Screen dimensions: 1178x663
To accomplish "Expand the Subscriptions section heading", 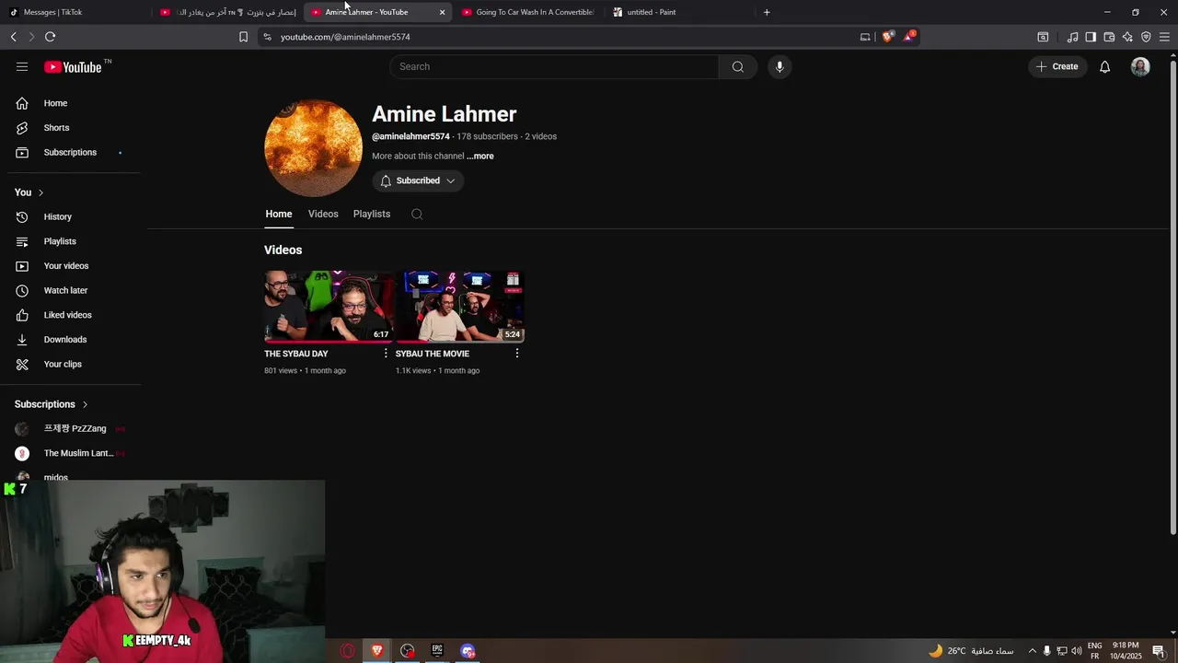I will pos(52,404).
